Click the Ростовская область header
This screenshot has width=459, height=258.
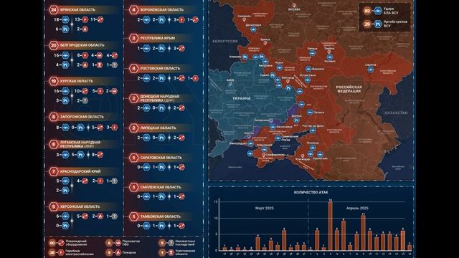point(160,69)
